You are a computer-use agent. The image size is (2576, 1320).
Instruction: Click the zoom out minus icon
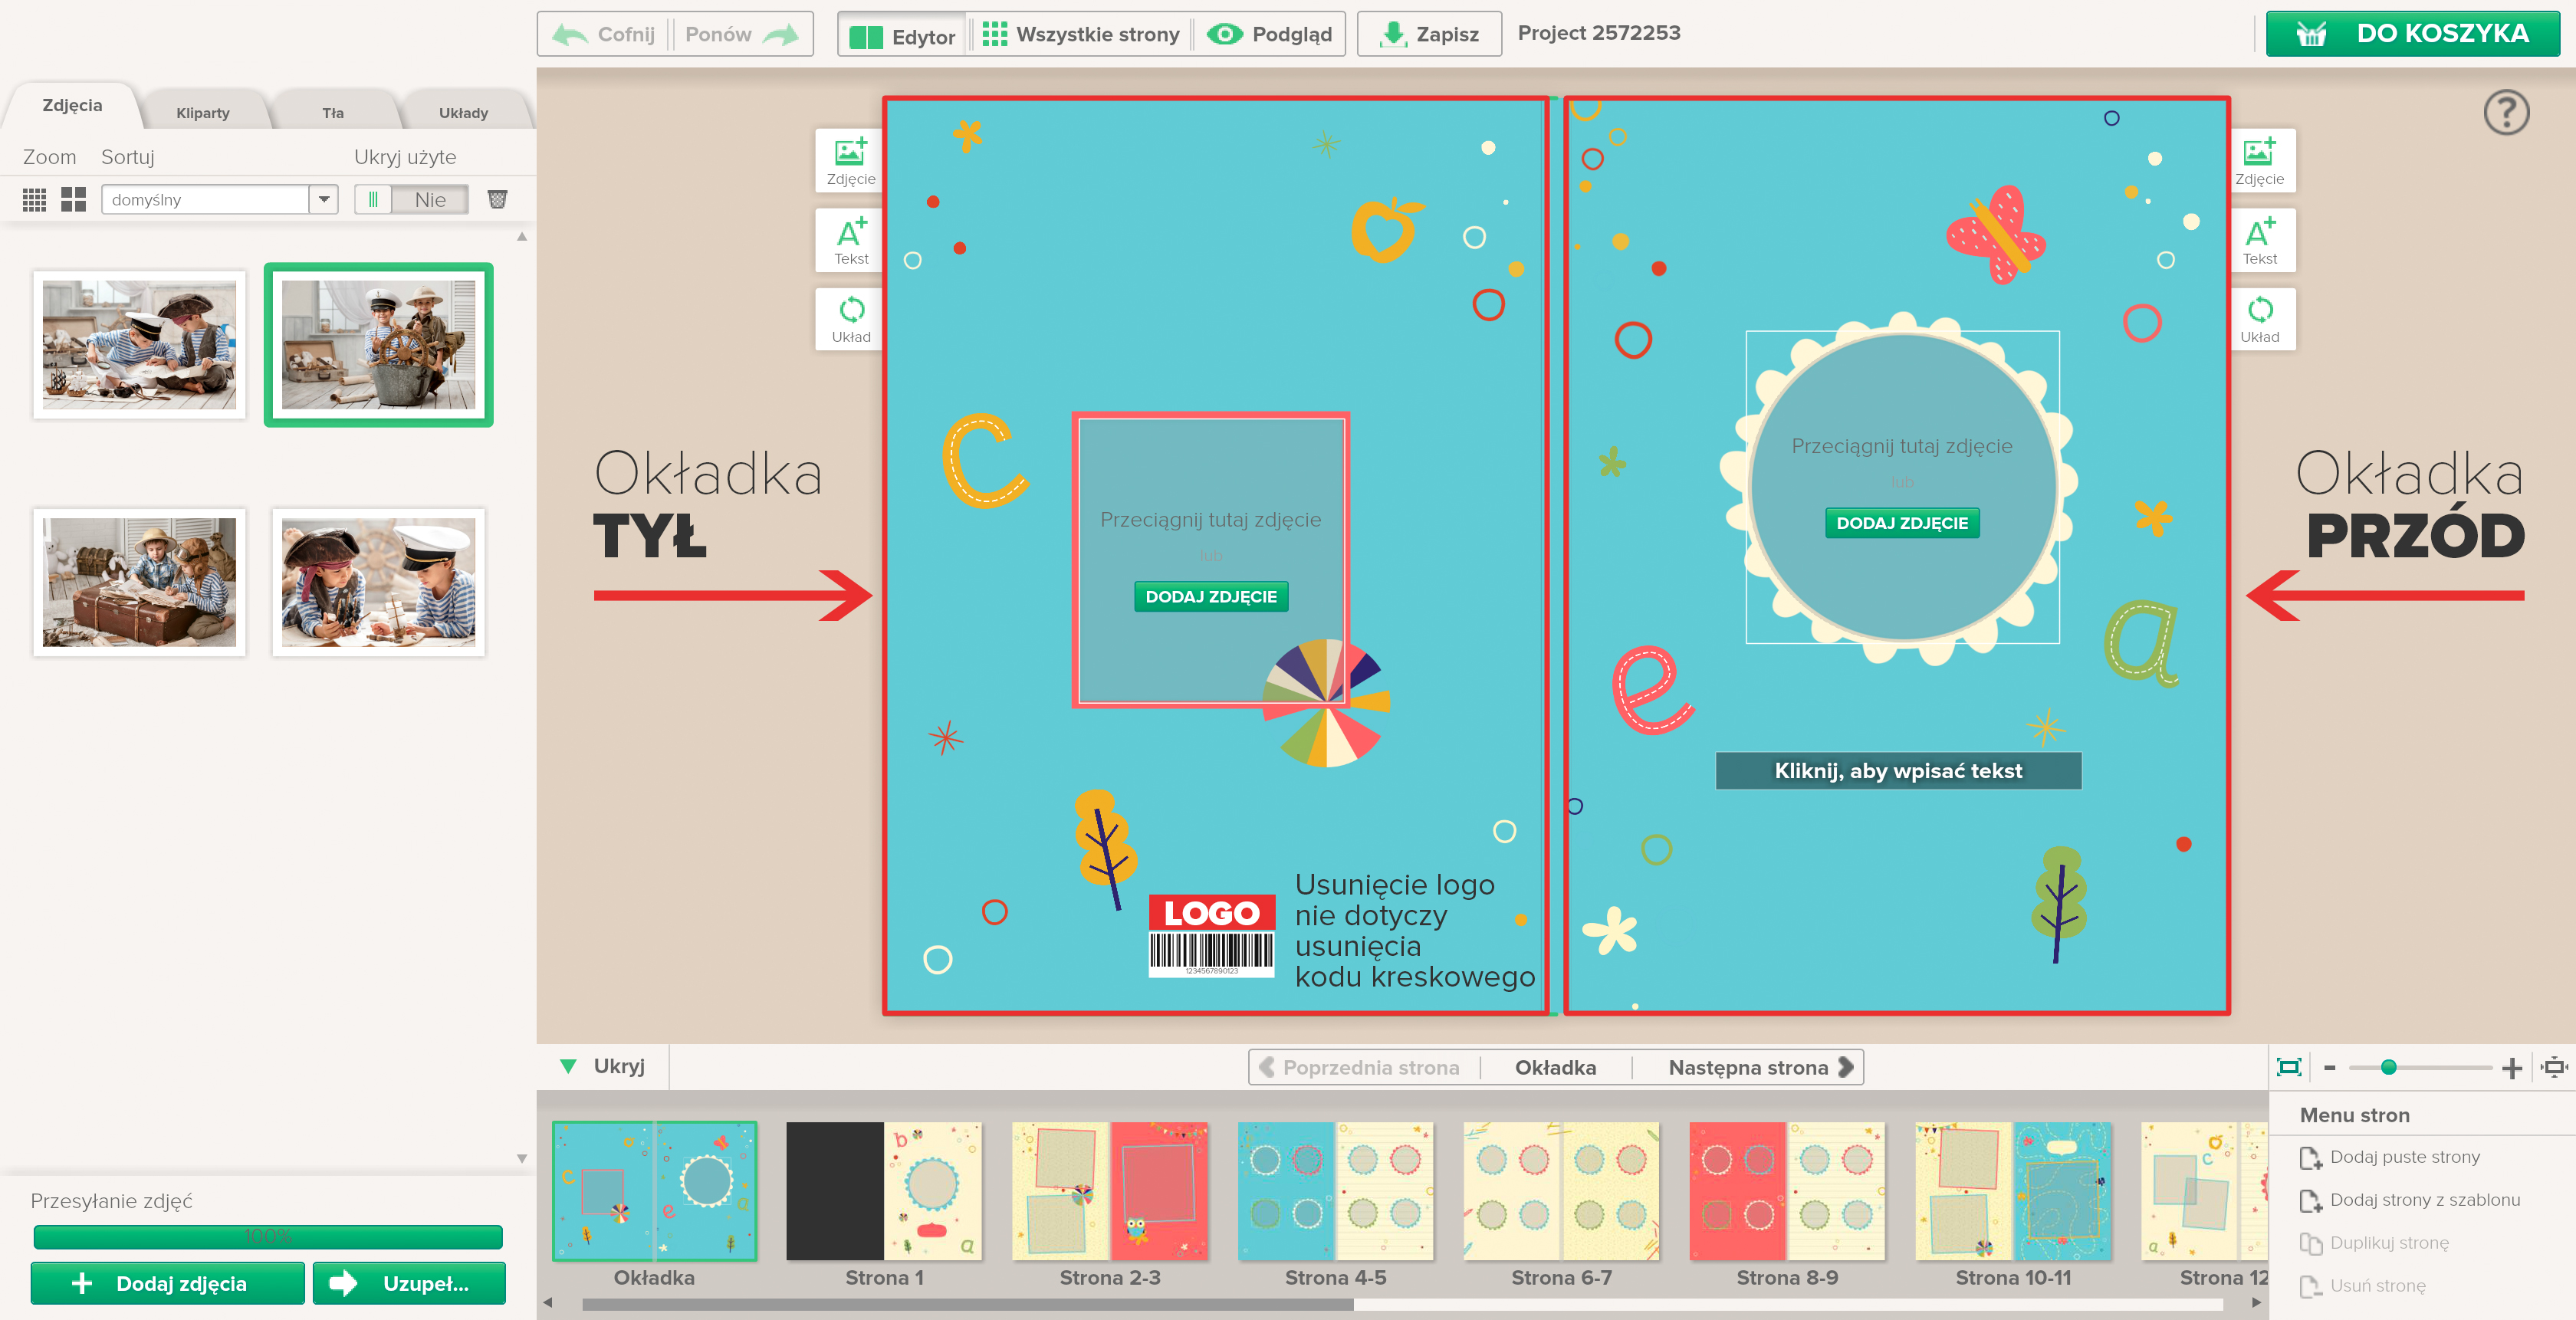point(2329,1067)
